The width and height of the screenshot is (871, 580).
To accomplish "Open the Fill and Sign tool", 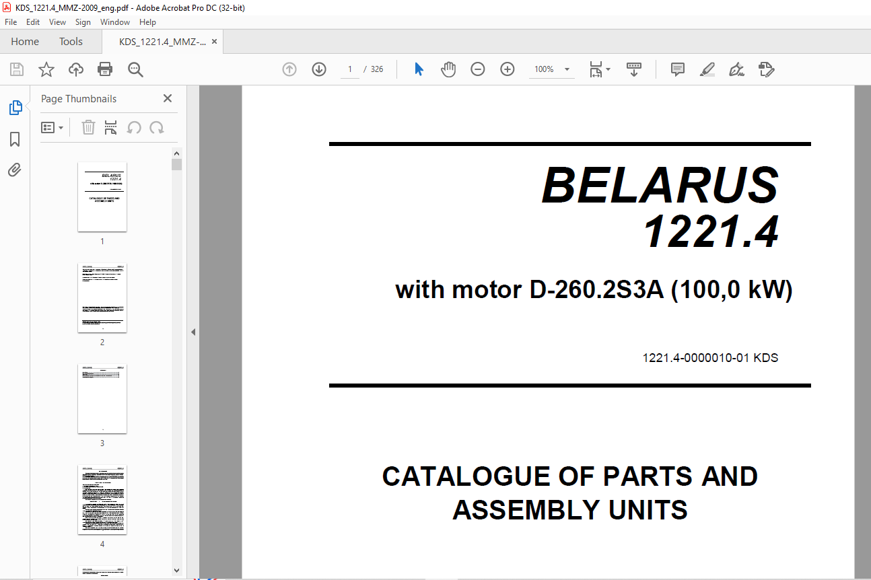I will pyautogui.click(x=736, y=69).
